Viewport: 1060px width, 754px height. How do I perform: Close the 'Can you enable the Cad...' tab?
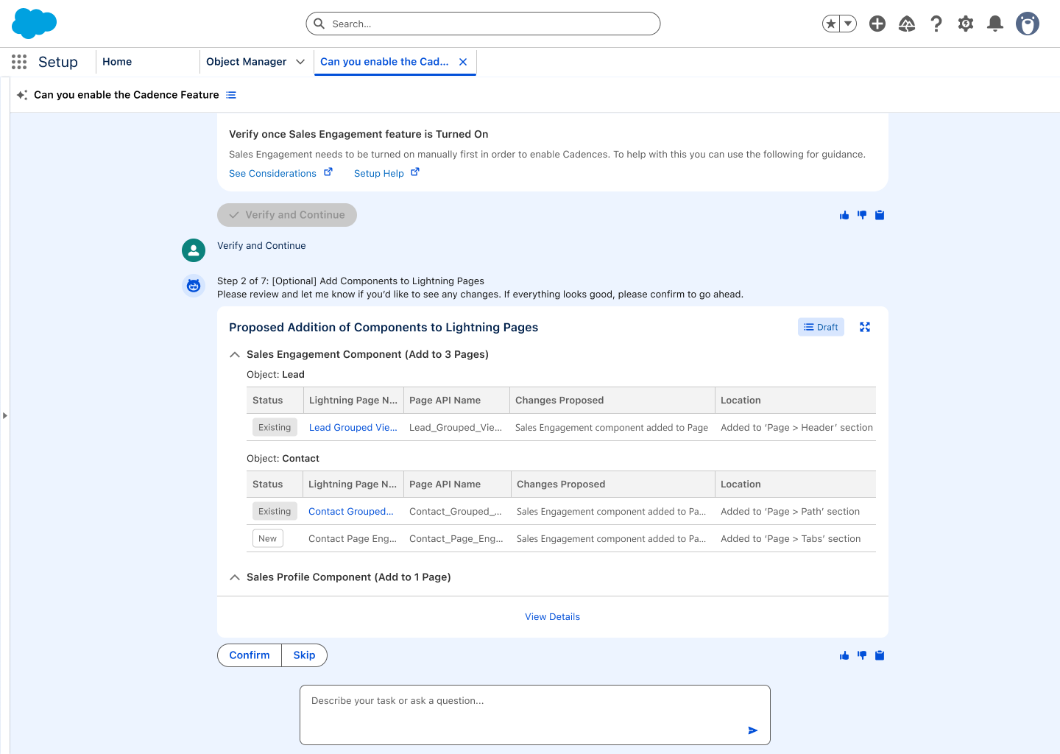pyautogui.click(x=463, y=62)
